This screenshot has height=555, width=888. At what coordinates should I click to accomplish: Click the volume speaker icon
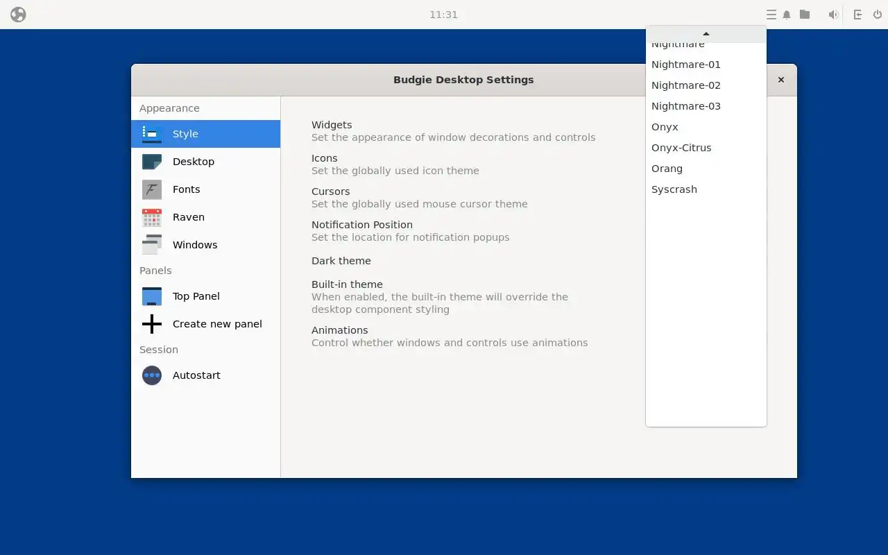(833, 15)
